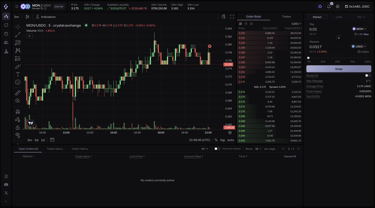Select the XABCD pattern tool

click(x=18, y=50)
